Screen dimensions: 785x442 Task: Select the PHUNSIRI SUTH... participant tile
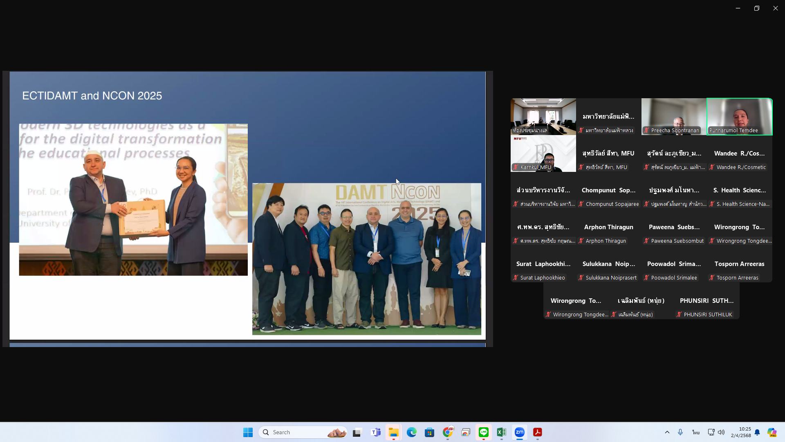tap(707, 301)
